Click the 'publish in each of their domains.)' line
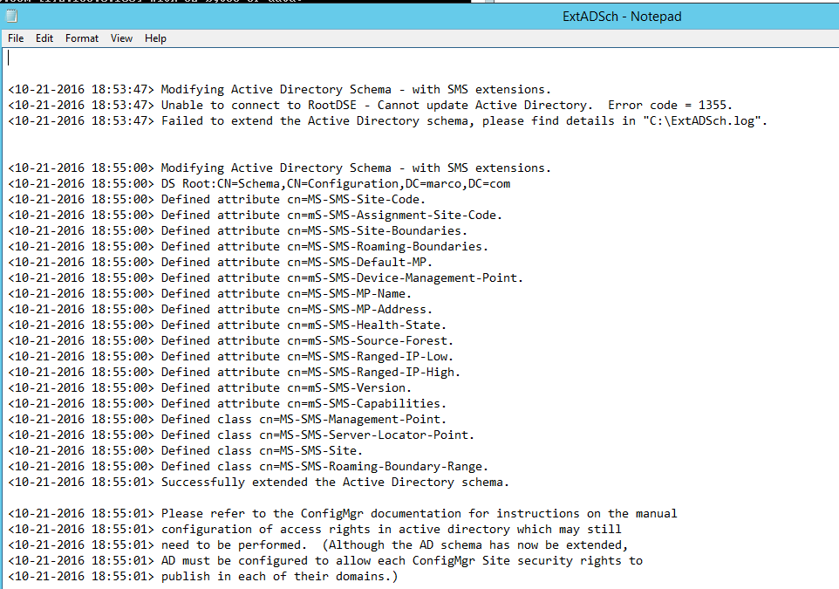This screenshot has width=839, height=589. [203, 577]
